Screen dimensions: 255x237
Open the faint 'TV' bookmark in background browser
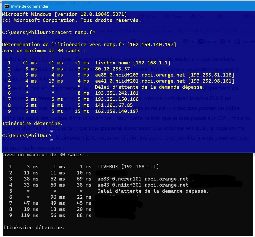click(x=189, y=42)
